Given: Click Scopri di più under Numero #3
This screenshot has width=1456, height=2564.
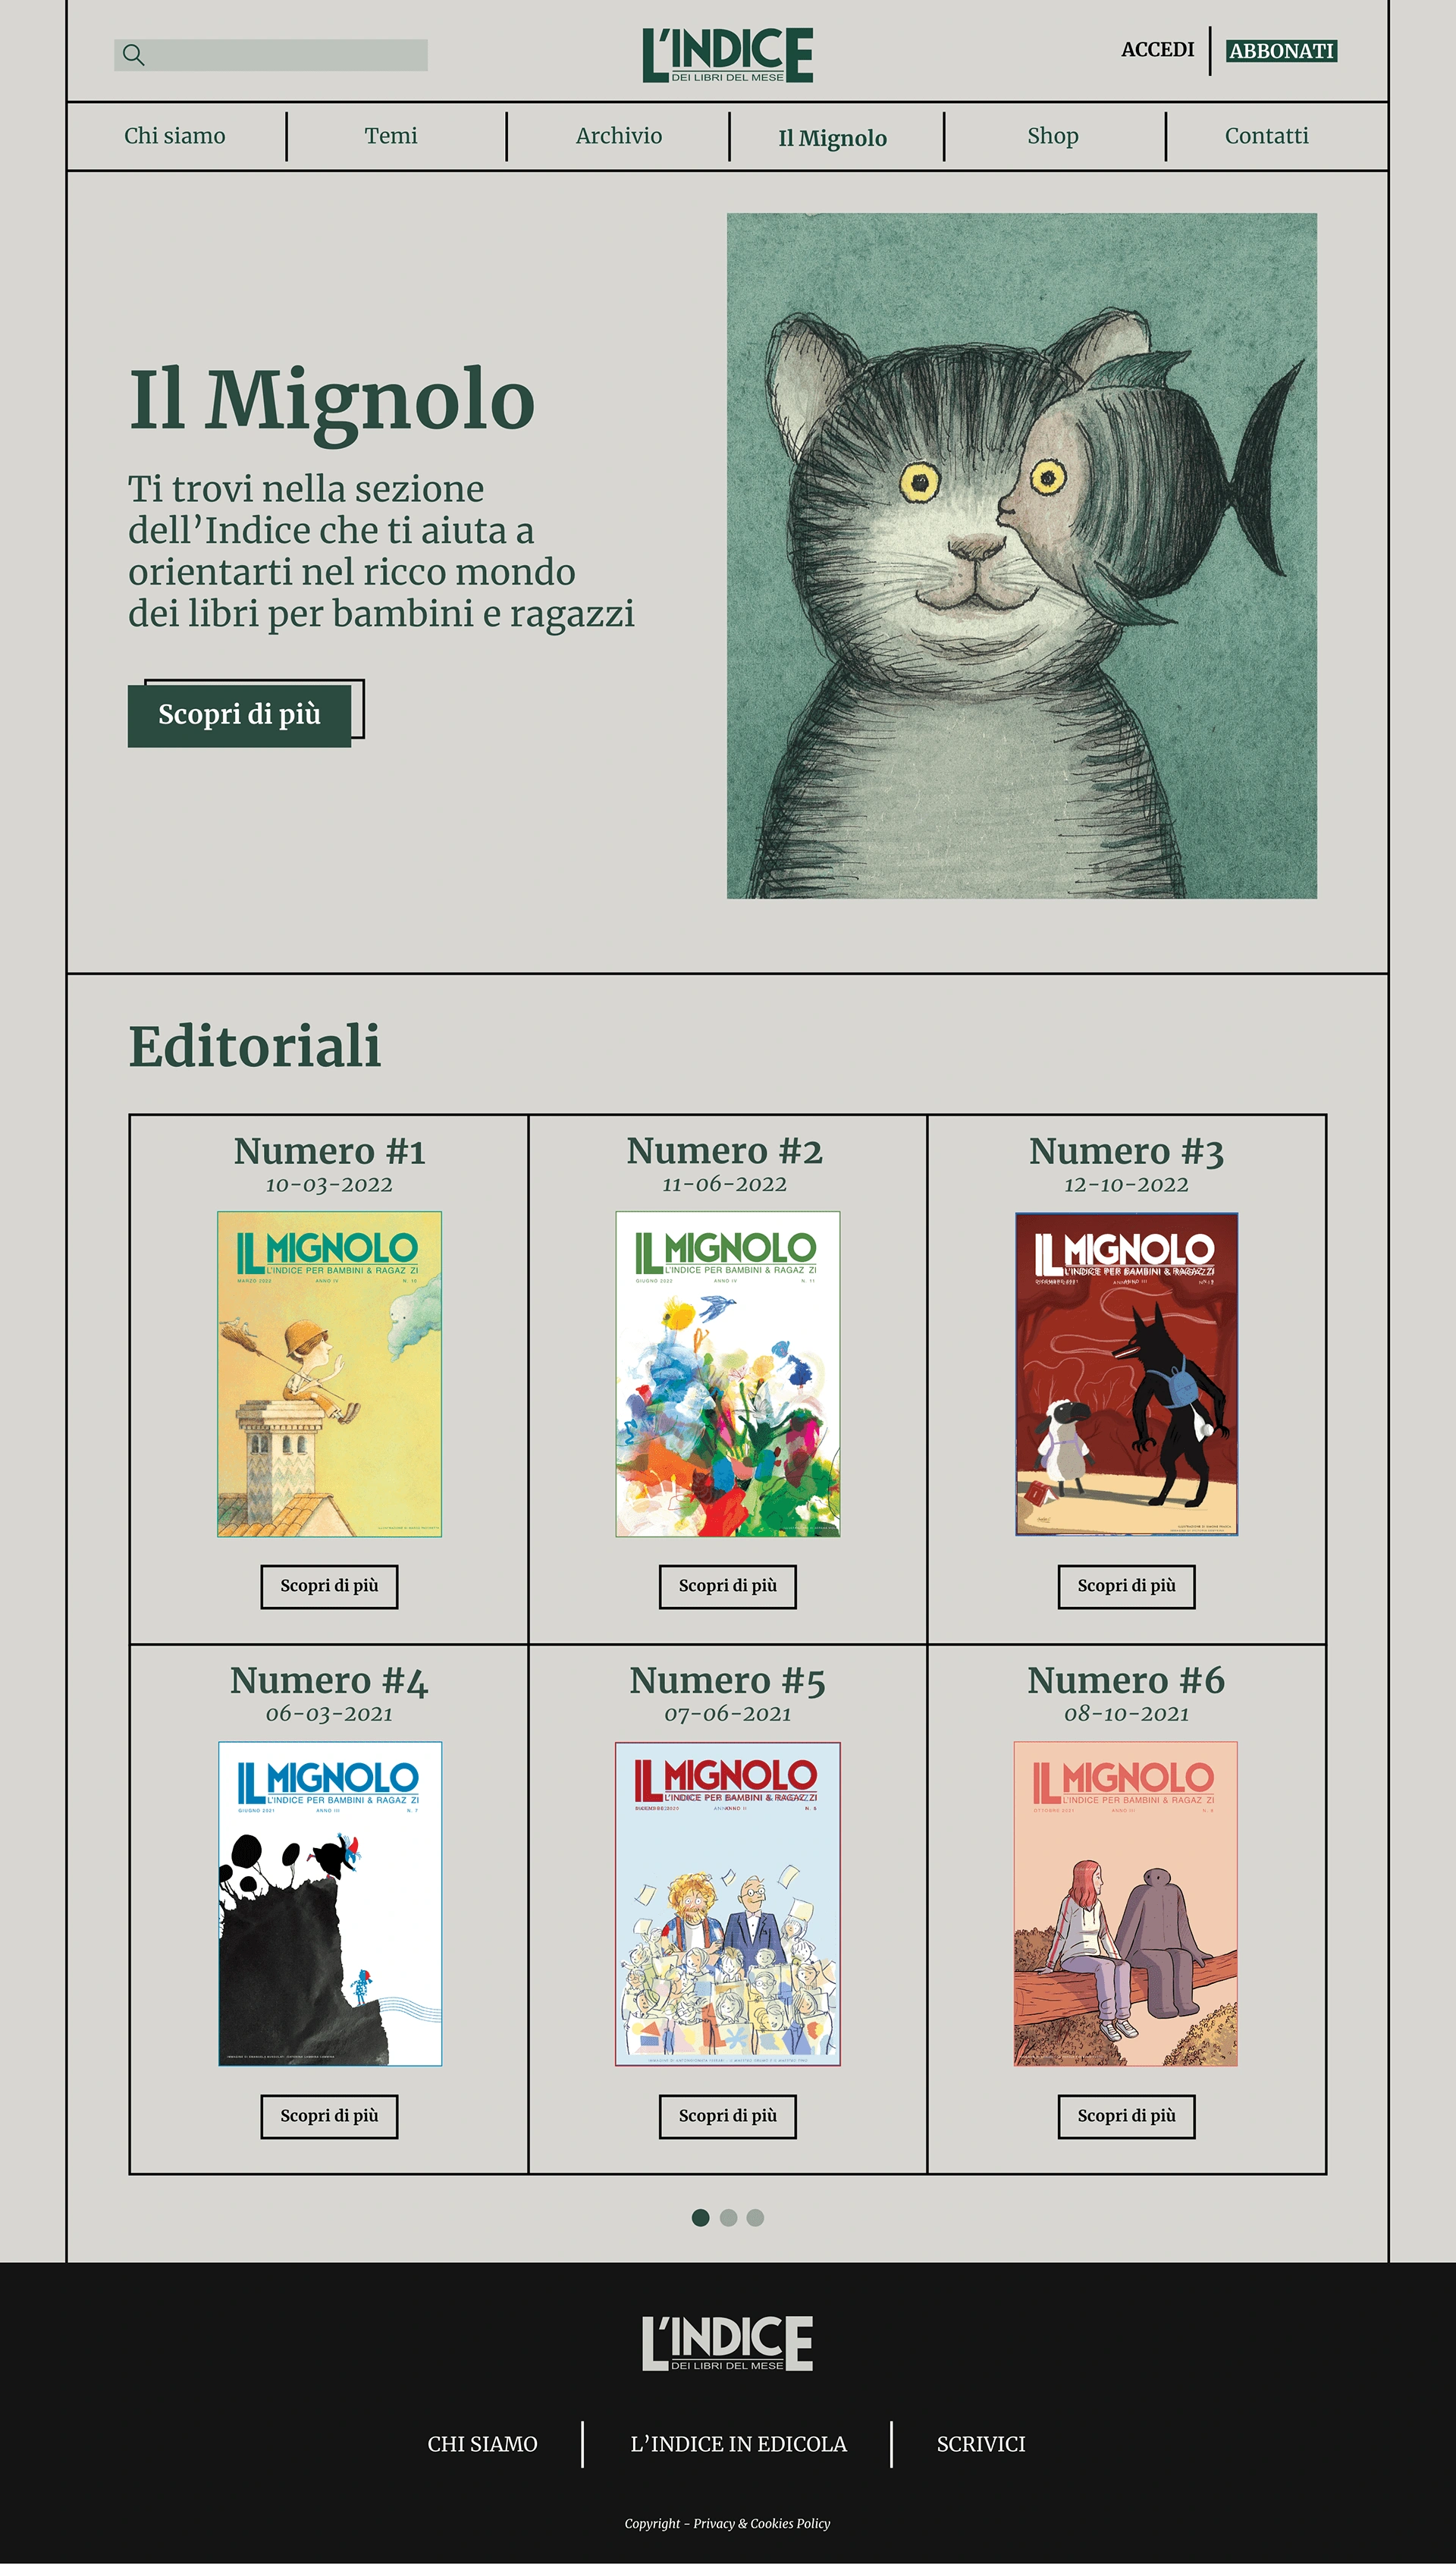Looking at the screenshot, I should [x=1126, y=1586].
